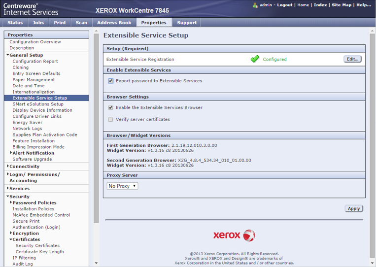Open the Status tab
Viewport: 376px width, 267px height.
pyautogui.click(x=15, y=23)
